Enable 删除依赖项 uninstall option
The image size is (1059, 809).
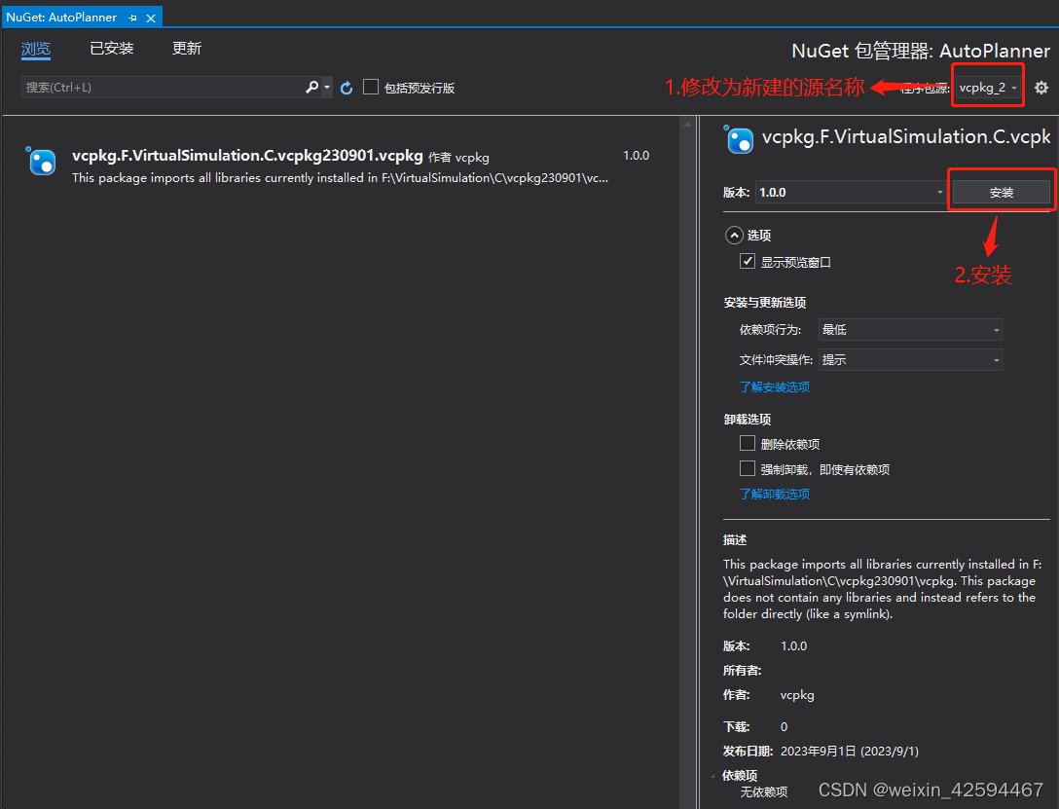(748, 443)
